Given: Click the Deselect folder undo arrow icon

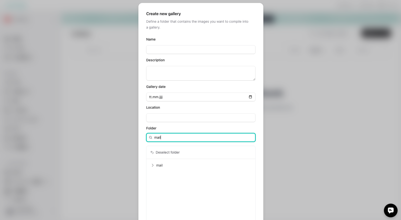Looking at the screenshot, I should pyautogui.click(x=152, y=153).
